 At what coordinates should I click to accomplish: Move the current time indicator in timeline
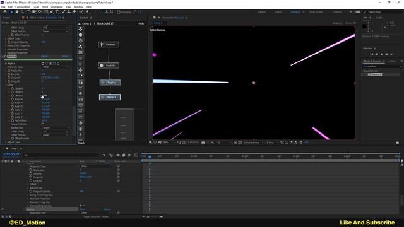coord(150,156)
